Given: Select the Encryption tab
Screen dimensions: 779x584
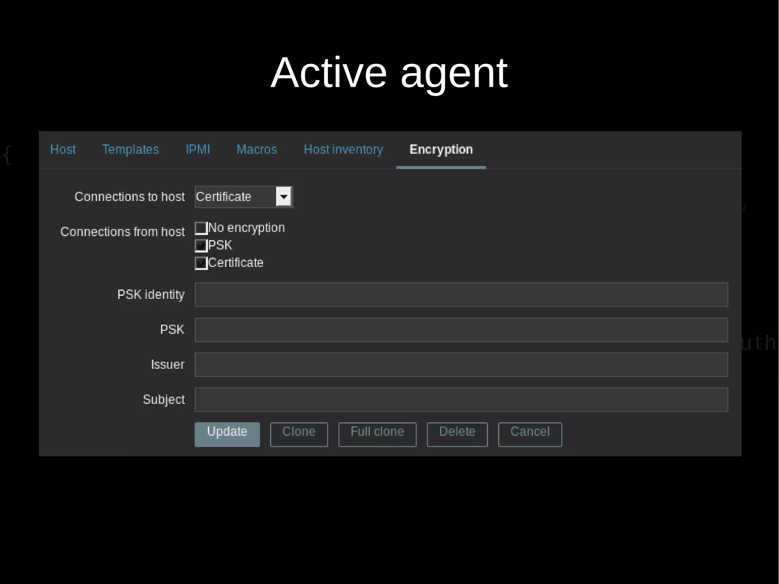Looking at the screenshot, I should coord(441,150).
